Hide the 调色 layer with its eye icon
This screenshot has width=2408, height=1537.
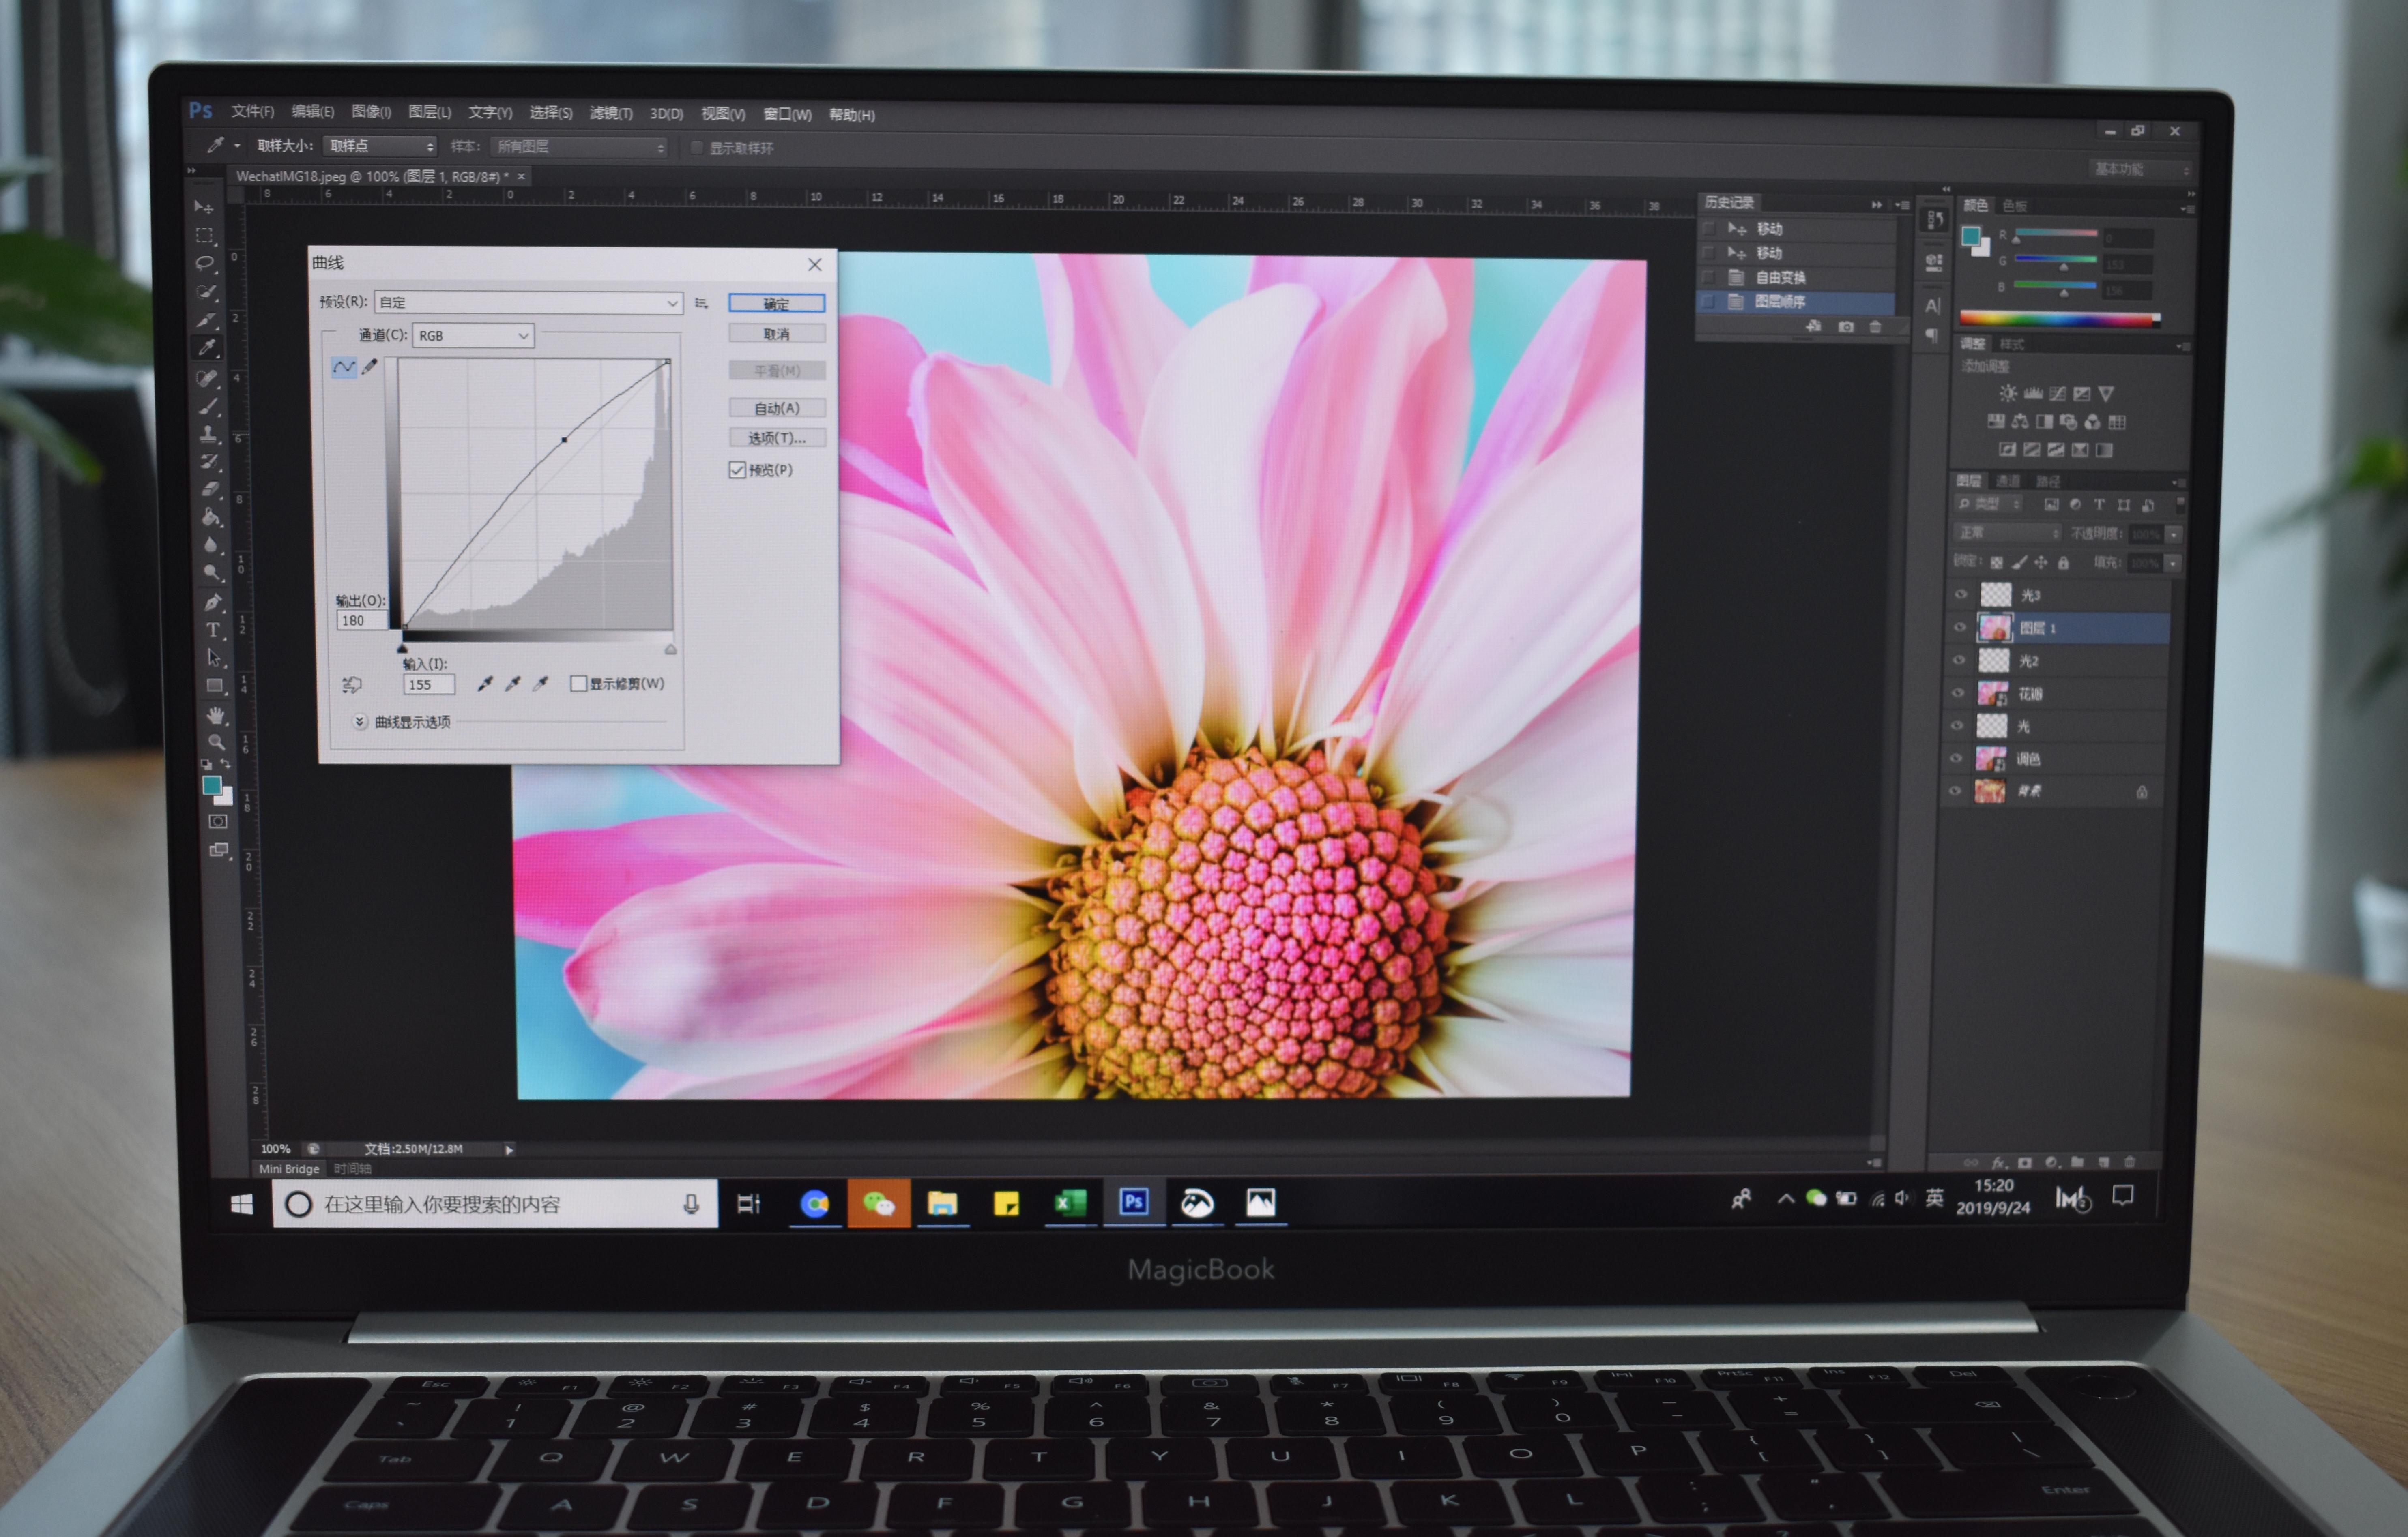point(1956,759)
